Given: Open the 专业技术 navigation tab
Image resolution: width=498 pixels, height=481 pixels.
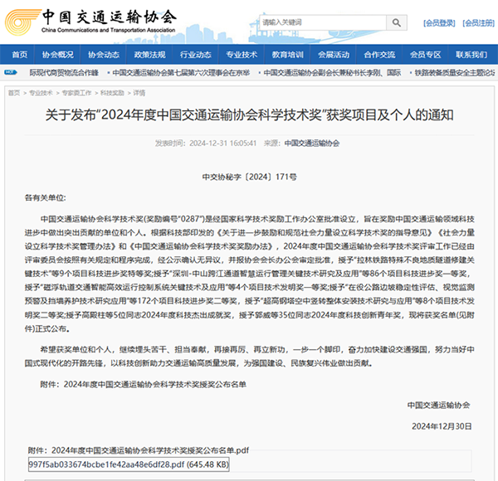Looking at the screenshot, I should (242, 55).
